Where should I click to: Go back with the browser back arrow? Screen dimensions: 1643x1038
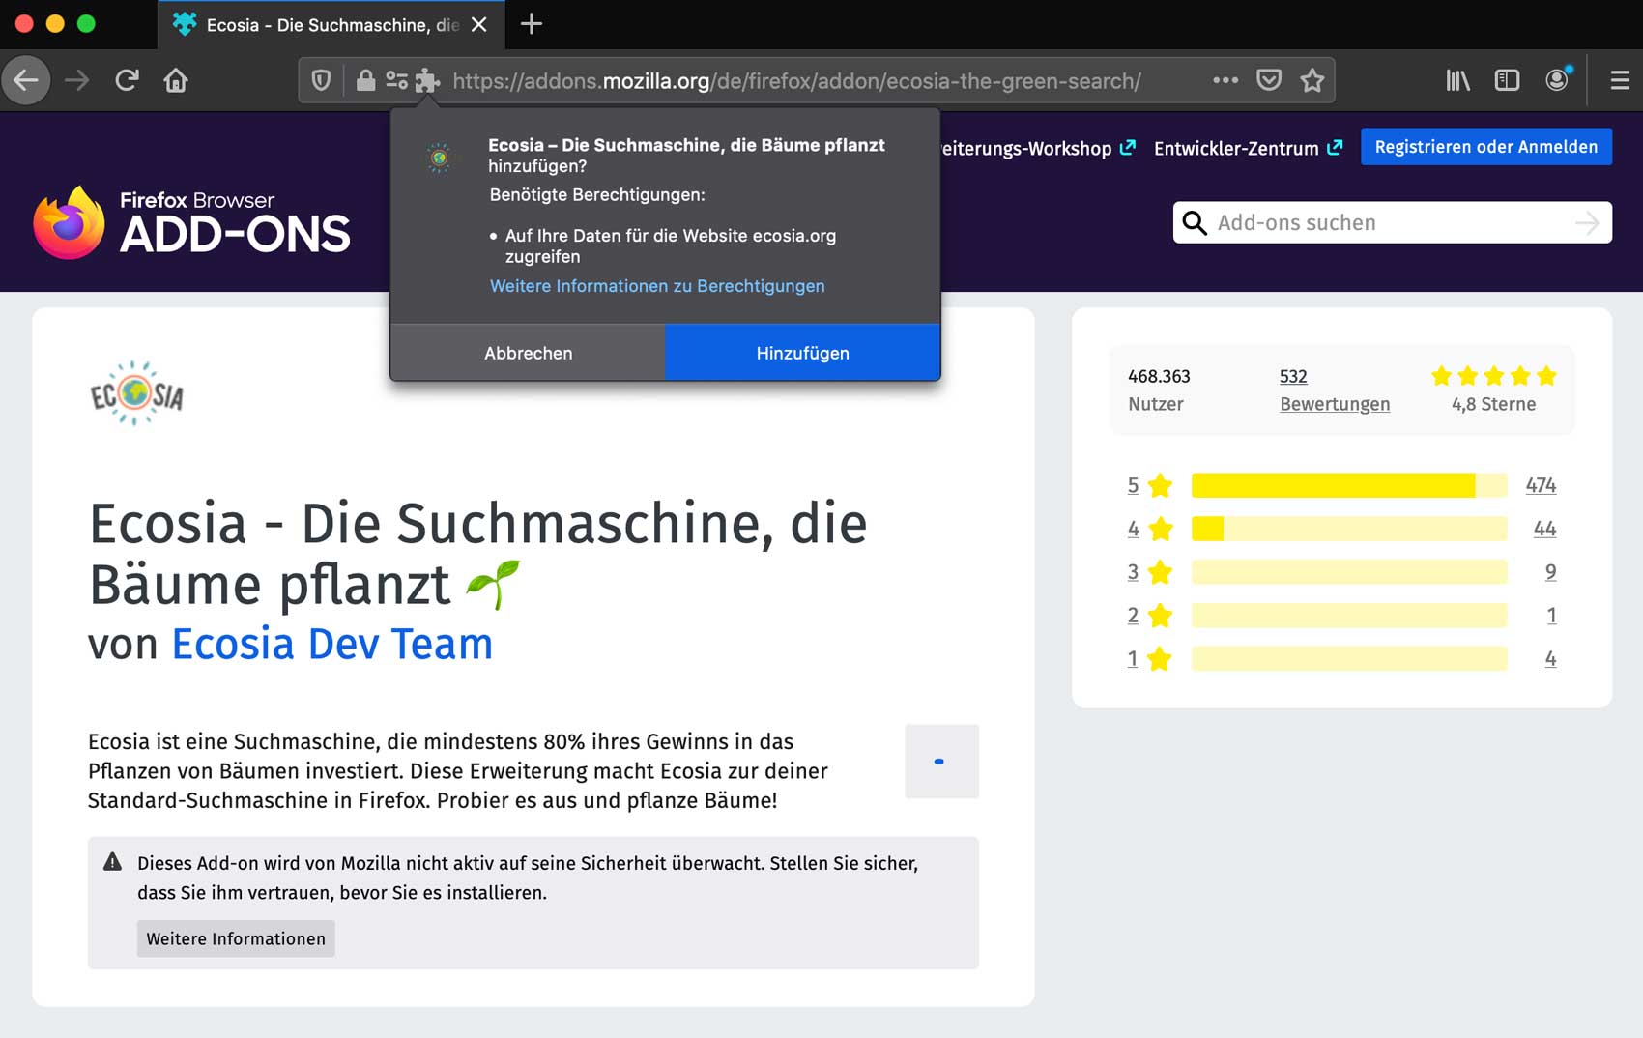[x=26, y=80]
